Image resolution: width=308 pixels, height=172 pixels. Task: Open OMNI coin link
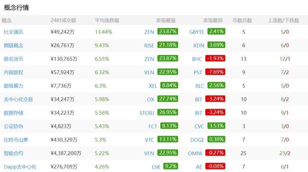tap(195, 153)
